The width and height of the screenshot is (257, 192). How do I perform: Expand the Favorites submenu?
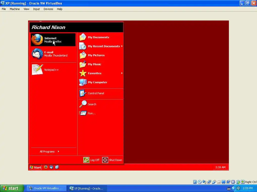click(x=101, y=73)
